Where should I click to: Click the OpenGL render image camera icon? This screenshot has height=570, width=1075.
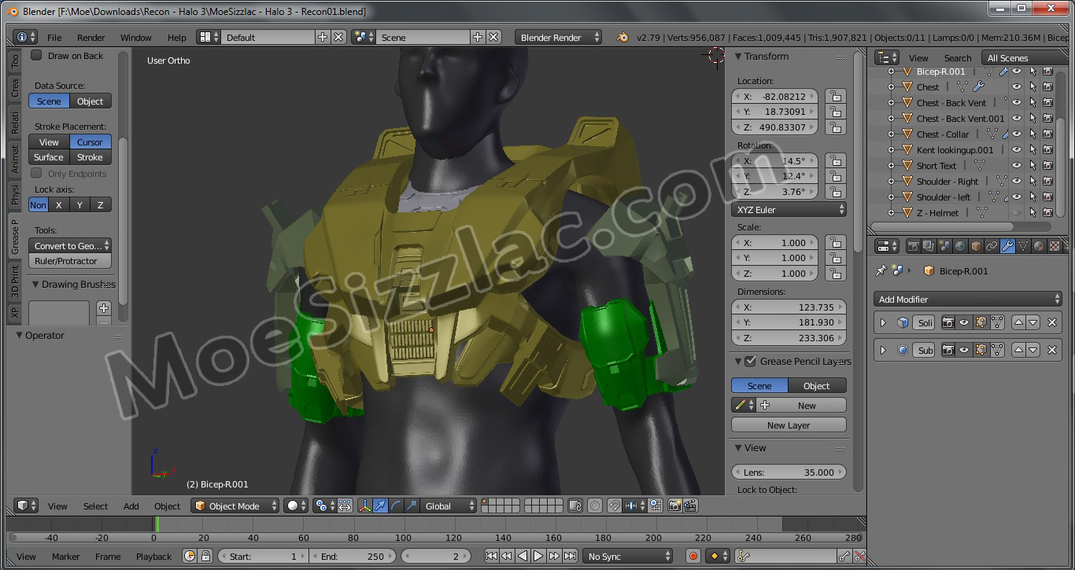coord(674,506)
